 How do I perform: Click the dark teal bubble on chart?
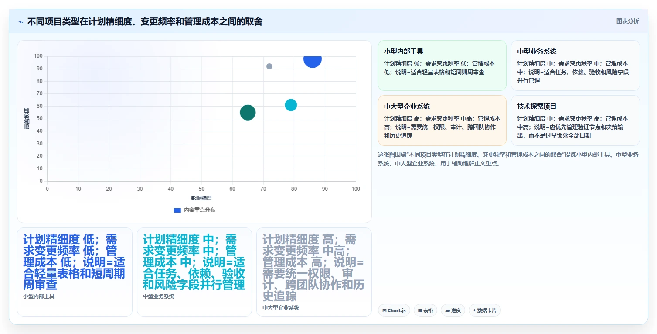click(x=248, y=113)
